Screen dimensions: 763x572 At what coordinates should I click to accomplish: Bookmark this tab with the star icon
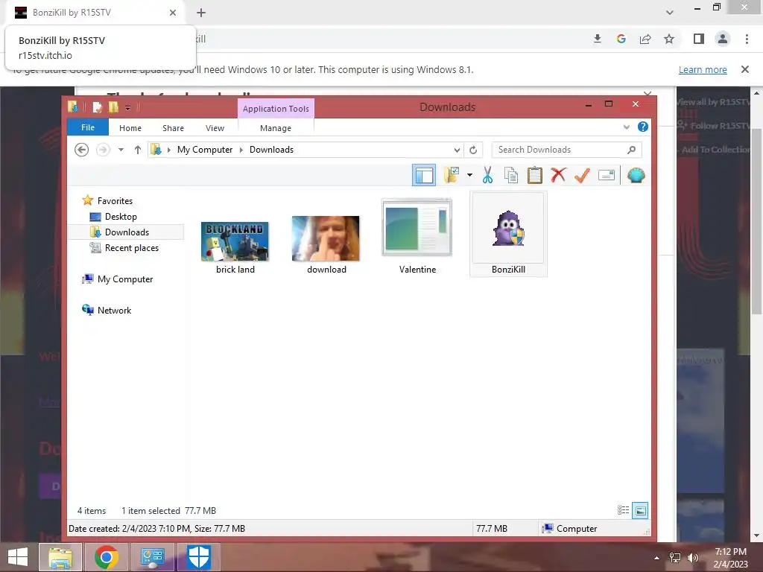click(670, 39)
